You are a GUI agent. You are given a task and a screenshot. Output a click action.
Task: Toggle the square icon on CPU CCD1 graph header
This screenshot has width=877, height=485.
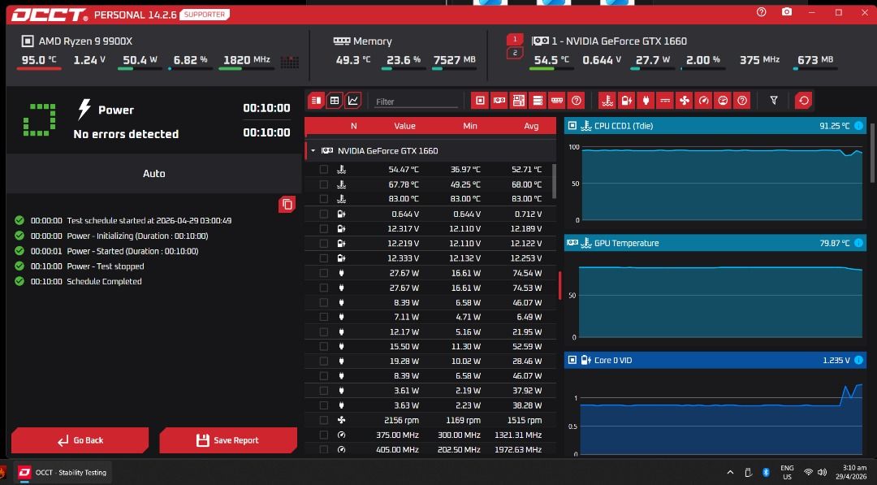click(572, 126)
